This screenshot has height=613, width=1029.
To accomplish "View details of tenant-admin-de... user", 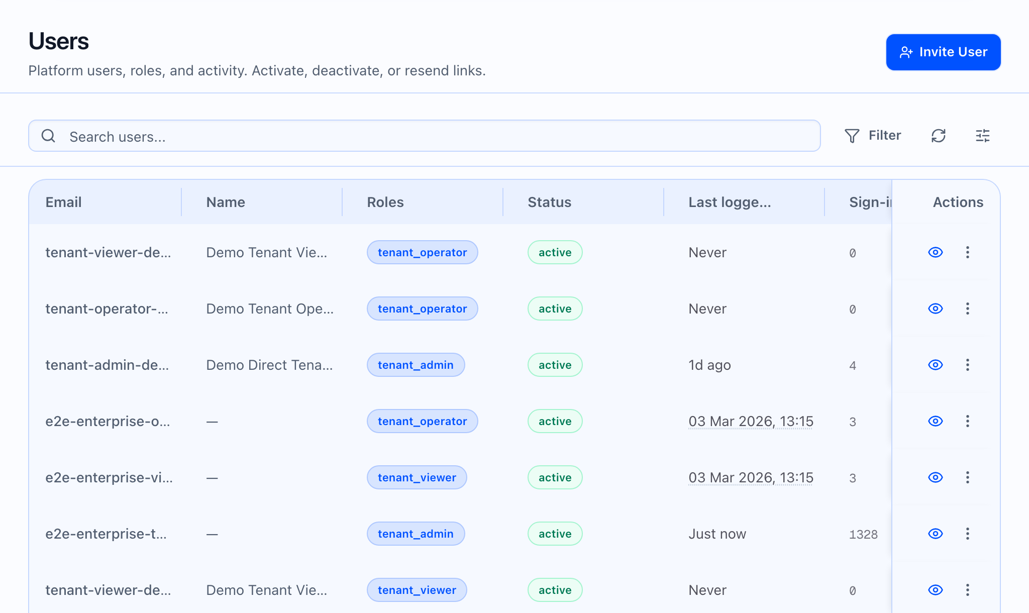I will [x=935, y=365].
